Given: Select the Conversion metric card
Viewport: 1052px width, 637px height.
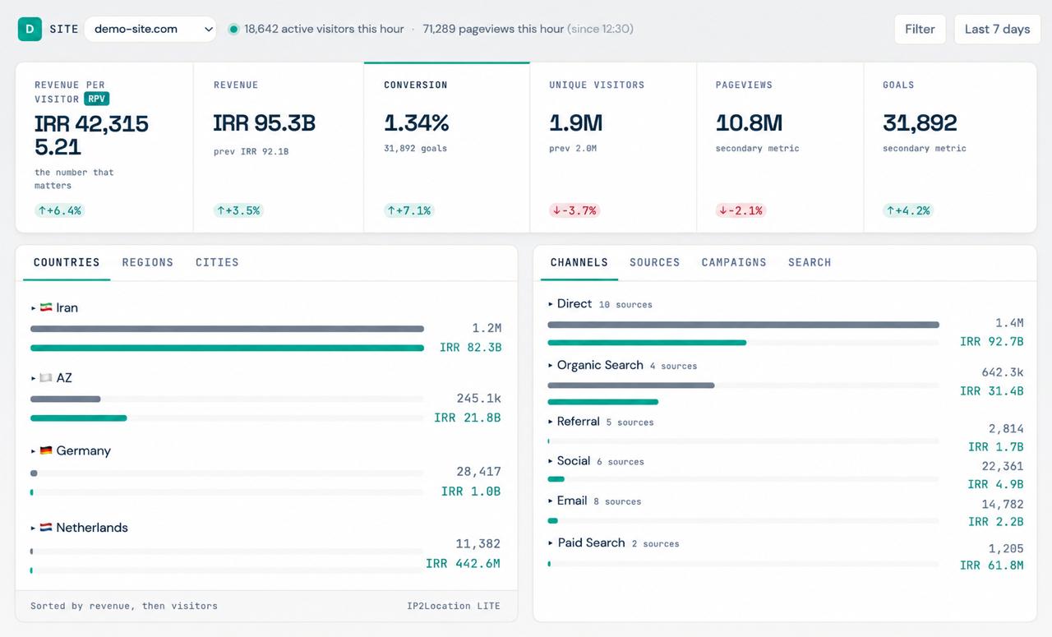Looking at the screenshot, I should pyautogui.click(x=447, y=147).
